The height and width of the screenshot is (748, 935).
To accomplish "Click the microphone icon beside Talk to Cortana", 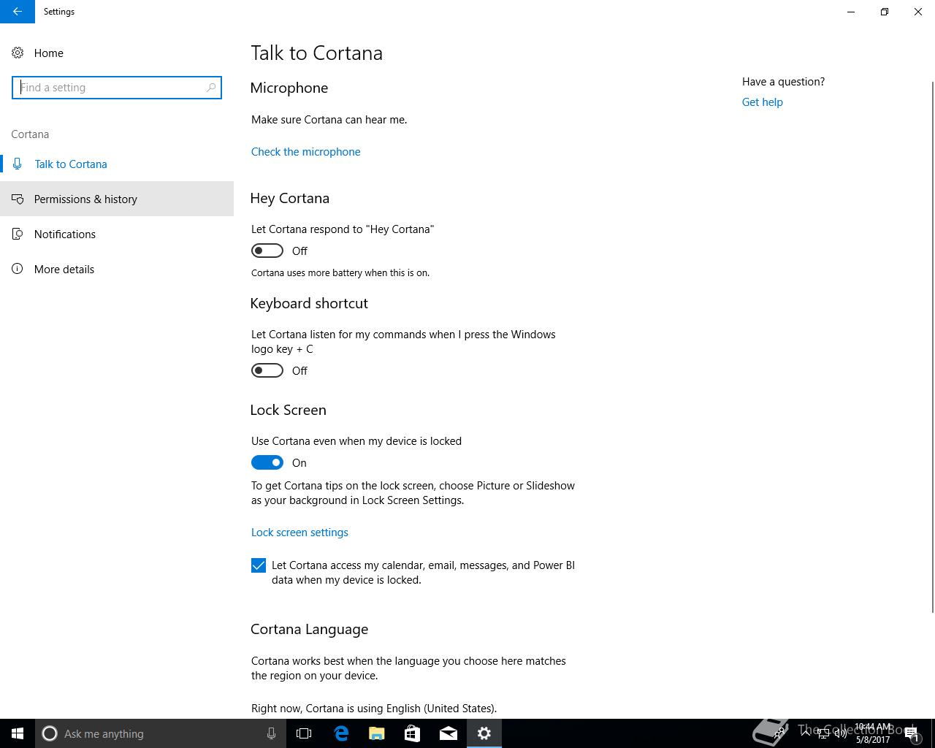I will (18, 164).
